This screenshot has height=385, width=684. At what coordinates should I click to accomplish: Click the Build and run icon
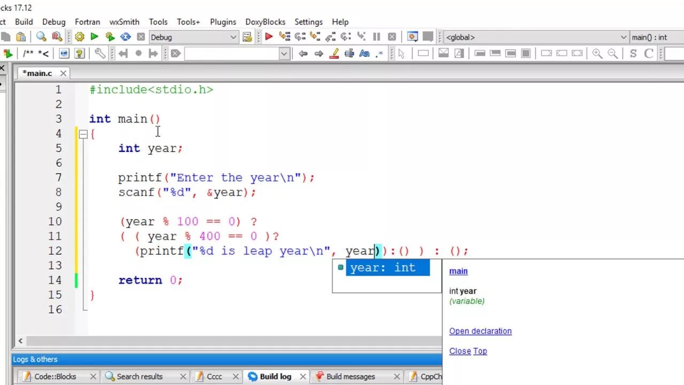pyautogui.click(x=110, y=37)
